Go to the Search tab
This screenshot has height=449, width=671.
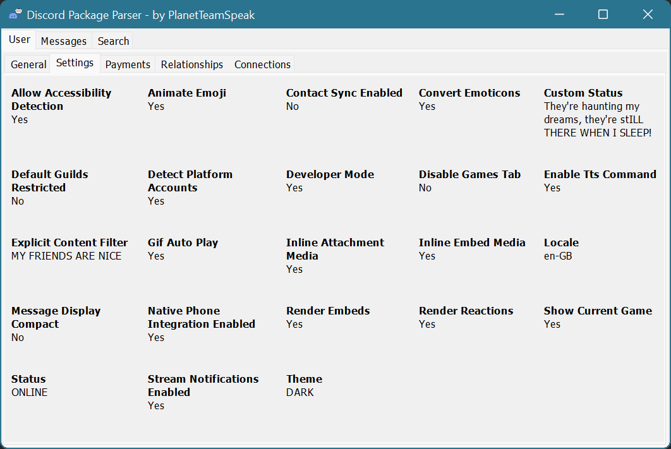(113, 41)
